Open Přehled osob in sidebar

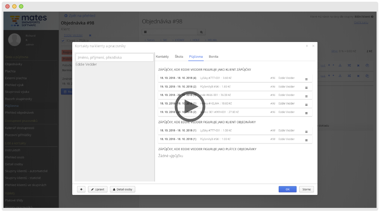click(x=14, y=157)
